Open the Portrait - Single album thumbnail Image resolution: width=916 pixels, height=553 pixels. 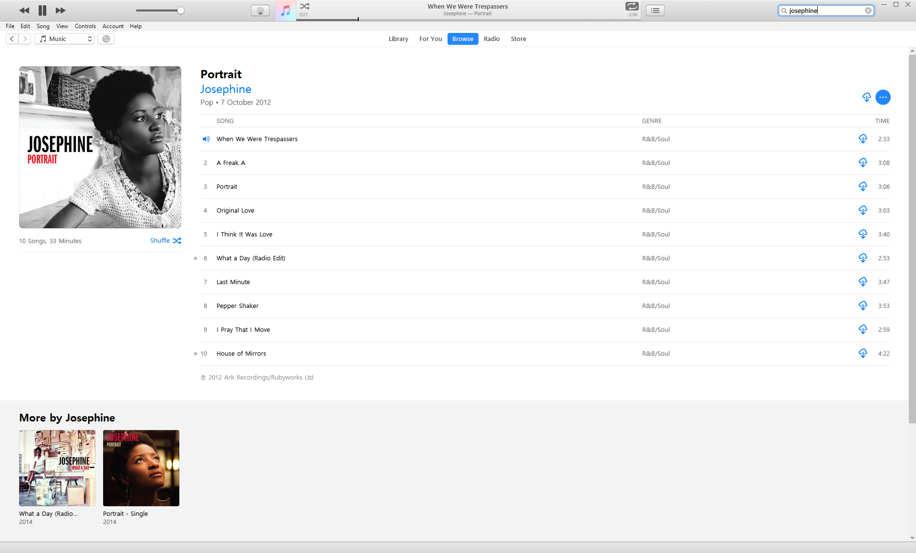click(x=141, y=468)
